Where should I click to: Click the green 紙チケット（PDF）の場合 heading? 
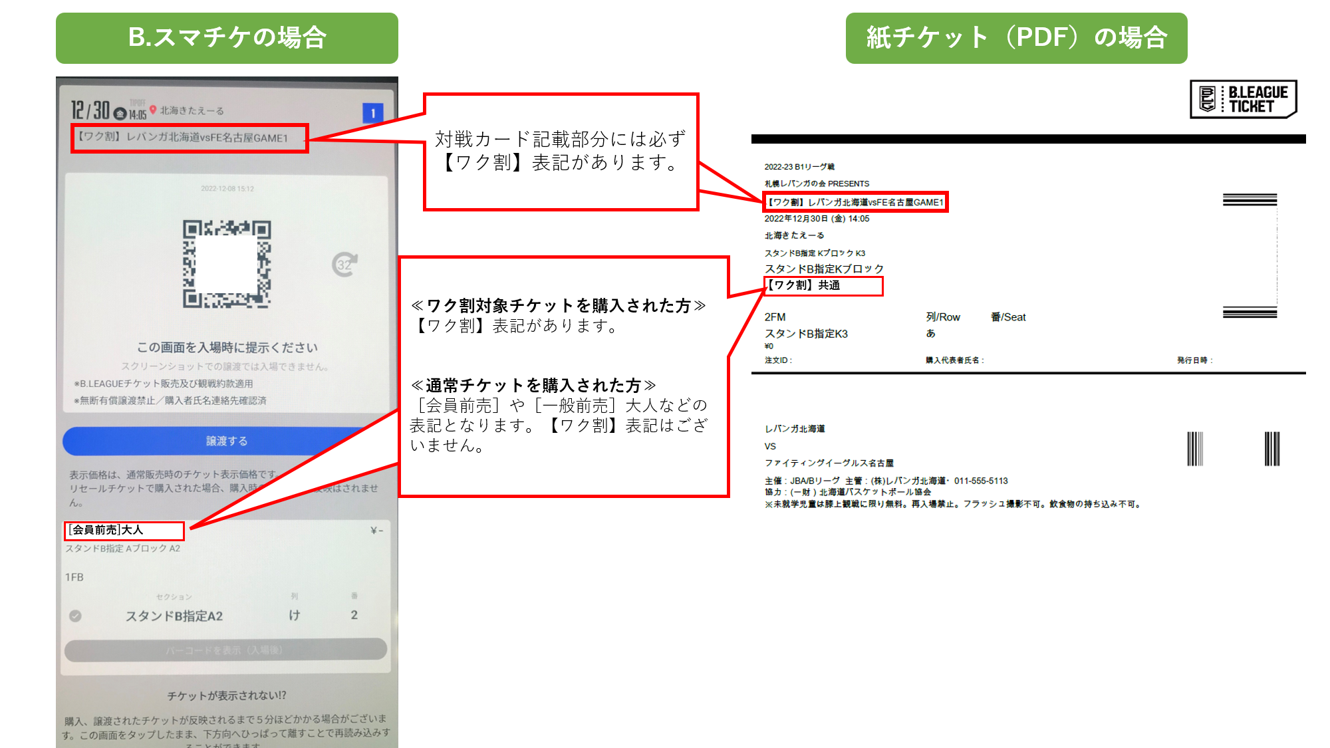coord(1016,38)
